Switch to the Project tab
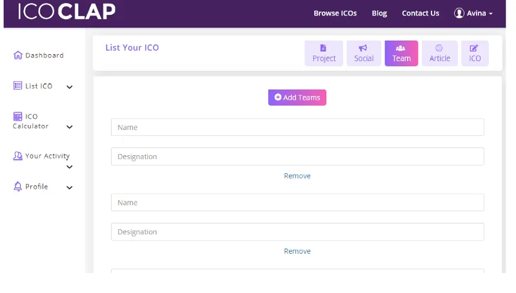The height and width of the screenshot is (293, 516). point(324,53)
